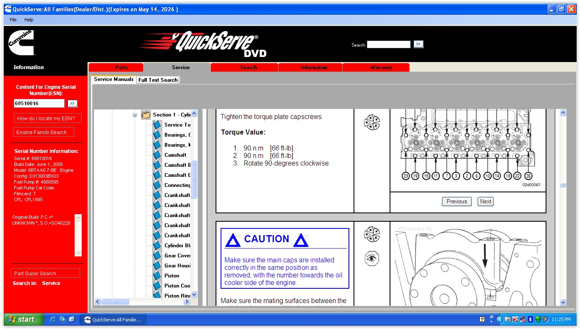Switch to the Parts tab
Image resolution: width=580 pixels, height=329 pixels.
(x=116, y=67)
